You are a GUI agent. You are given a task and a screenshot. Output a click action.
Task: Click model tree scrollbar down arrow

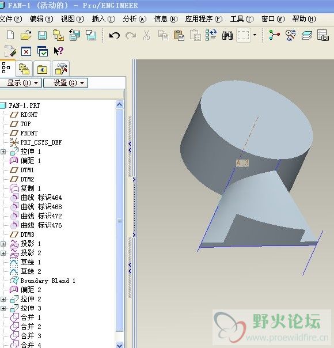(x=120, y=345)
